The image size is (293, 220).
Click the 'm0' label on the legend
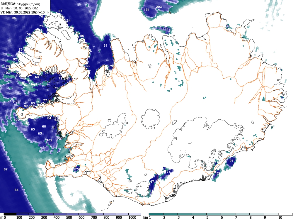pyautogui.click(x=3, y=218)
